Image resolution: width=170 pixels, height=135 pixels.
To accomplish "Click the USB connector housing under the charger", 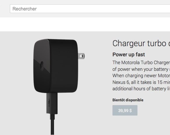I will (x=52, y=103).
